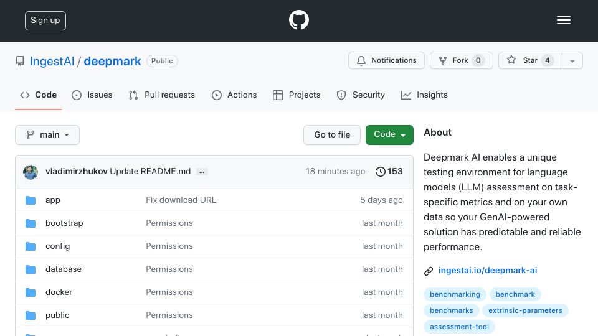This screenshot has height=336, width=598.
Task: Click the config folder icon
Action: click(x=31, y=246)
